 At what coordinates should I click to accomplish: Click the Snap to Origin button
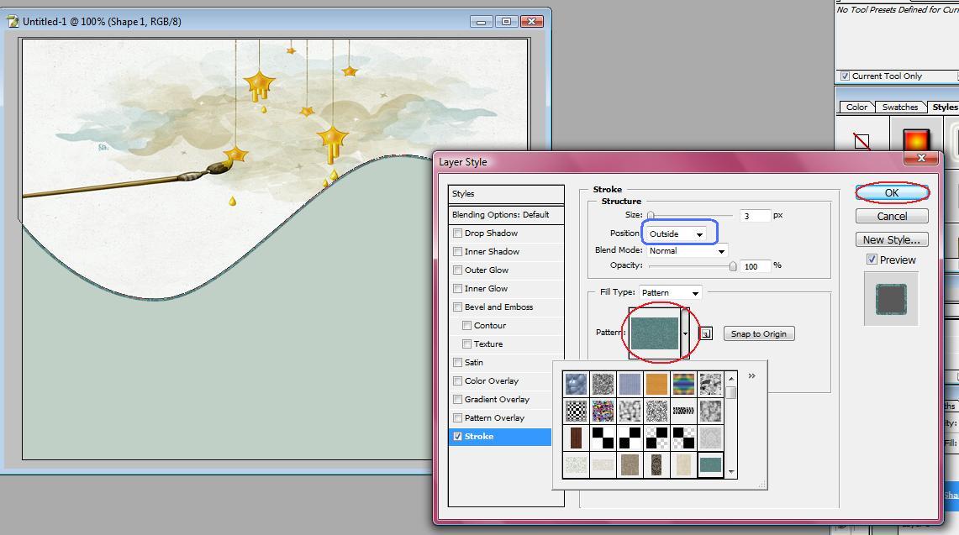point(758,334)
